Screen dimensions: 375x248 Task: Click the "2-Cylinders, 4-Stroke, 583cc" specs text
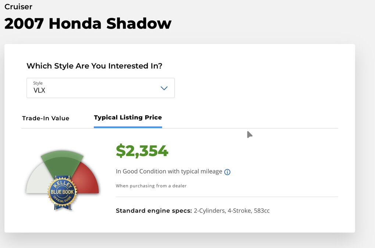click(232, 211)
